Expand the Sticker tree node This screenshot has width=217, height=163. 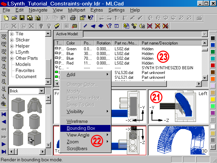pos(12,40)
